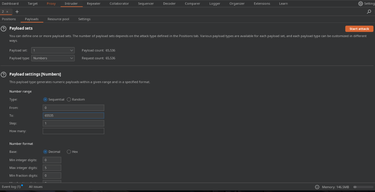This screenshot has width=375, height=192.
Task: Click the Max integer digits field
Action: 52,168
